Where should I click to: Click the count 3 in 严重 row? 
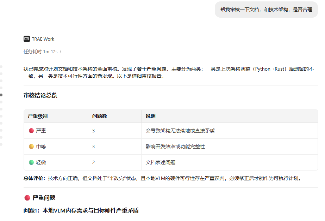point(93,131)
